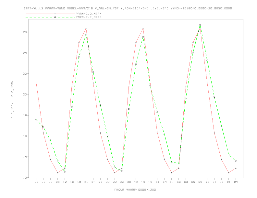257x198 pixels.
Task: Click x-axis forecast hour label 15
Action: [72, 182]
